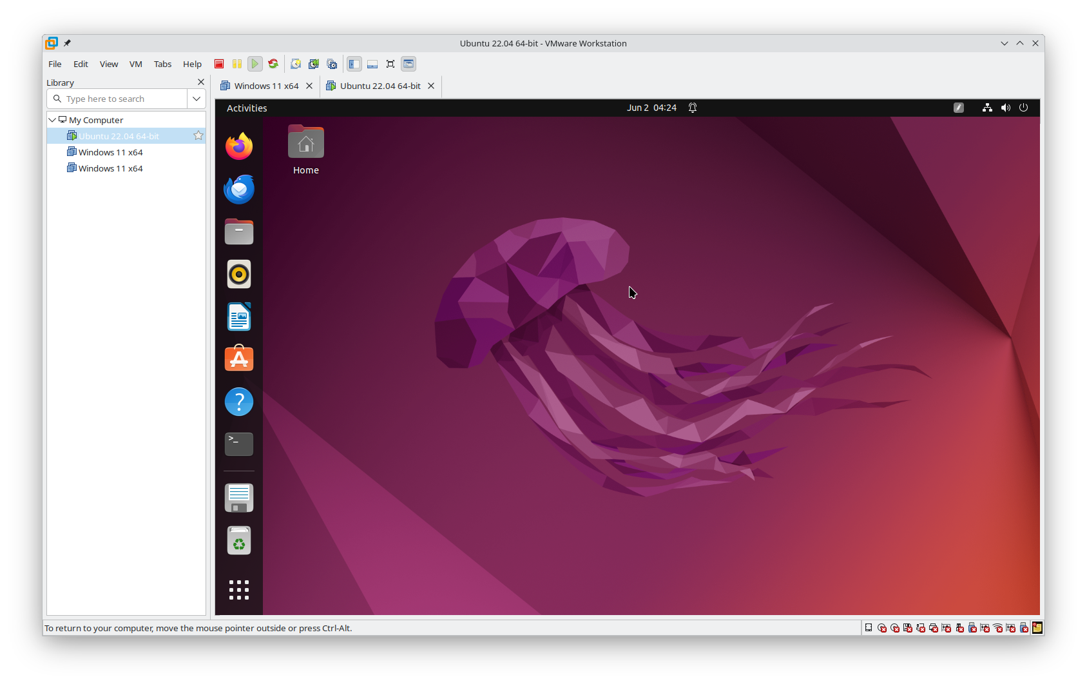
Task: Toggle the console view toolbar button
Action: point(409,64)
